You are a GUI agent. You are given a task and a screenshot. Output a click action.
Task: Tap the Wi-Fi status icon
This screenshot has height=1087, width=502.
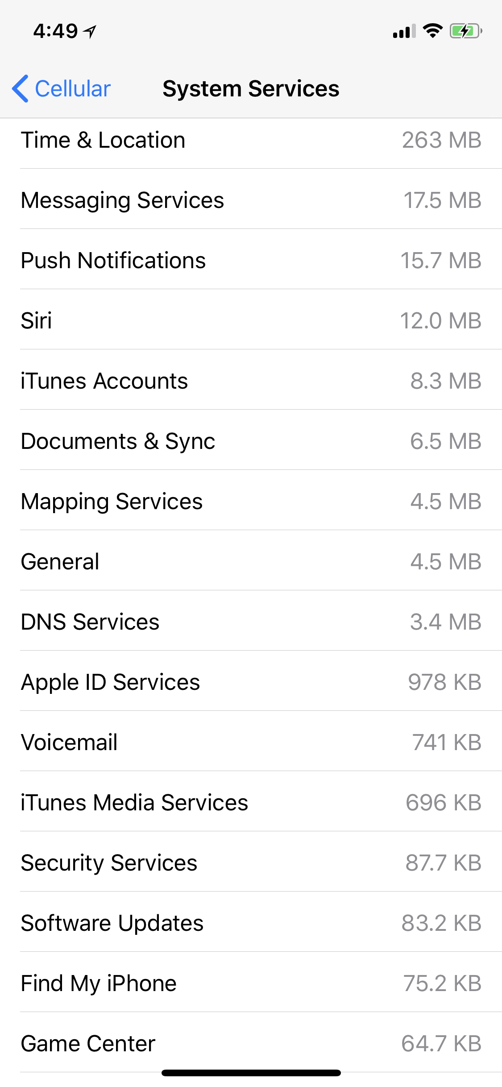432,31
